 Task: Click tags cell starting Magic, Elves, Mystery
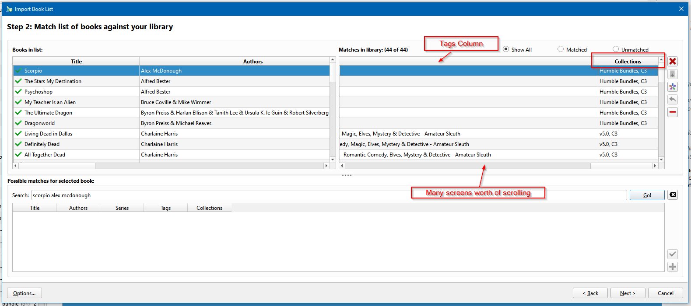469,133
